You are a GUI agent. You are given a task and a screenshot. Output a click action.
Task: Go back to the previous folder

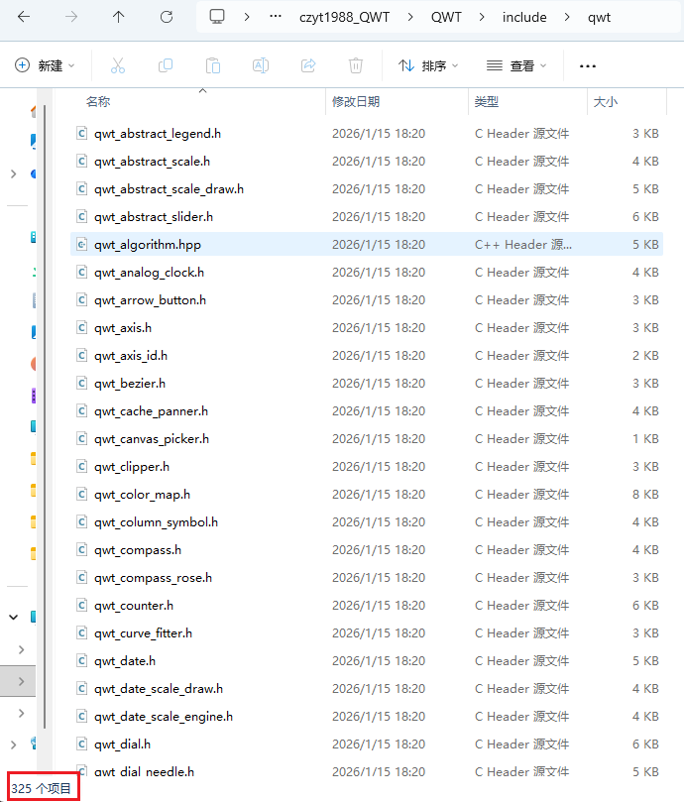24,17
